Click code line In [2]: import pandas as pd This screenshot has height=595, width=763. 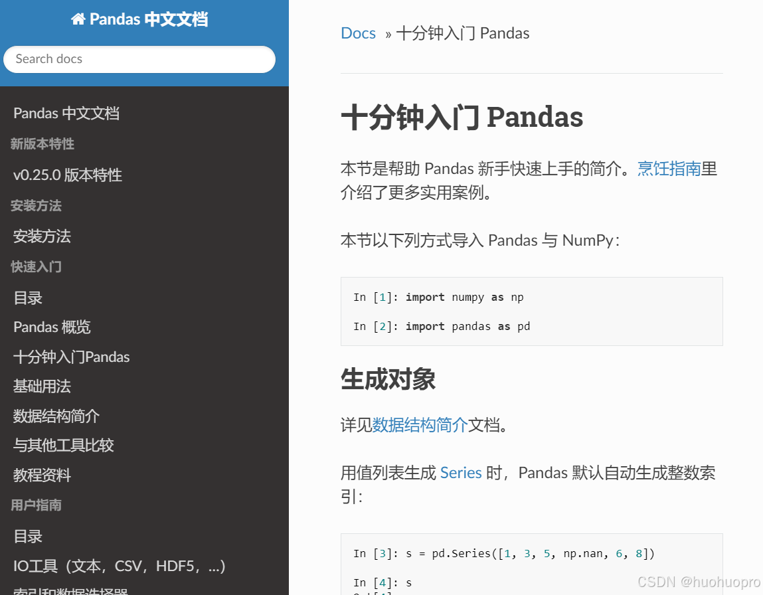pyautogui.click(x=442, y=327)
